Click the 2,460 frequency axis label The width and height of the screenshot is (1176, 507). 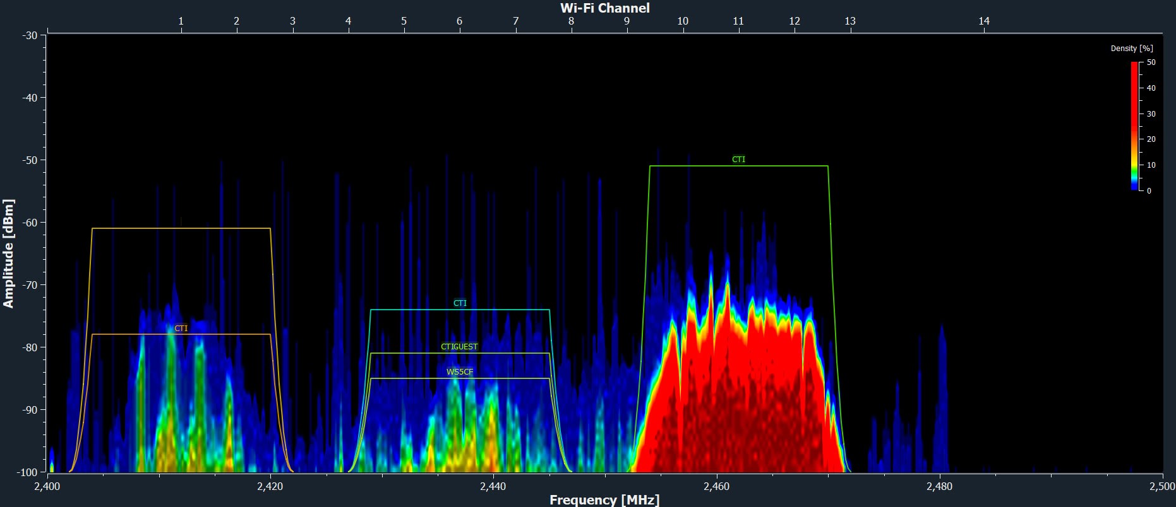click(716, 486)
